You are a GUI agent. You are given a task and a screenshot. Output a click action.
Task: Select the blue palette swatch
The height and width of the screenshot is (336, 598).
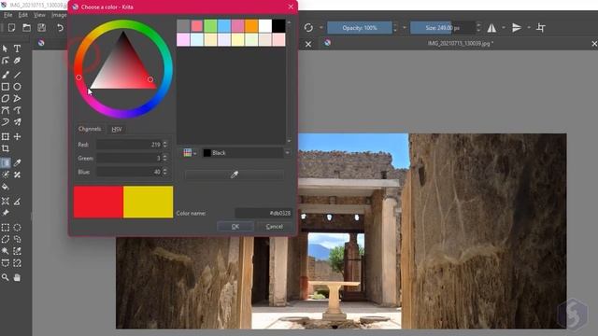224,25
